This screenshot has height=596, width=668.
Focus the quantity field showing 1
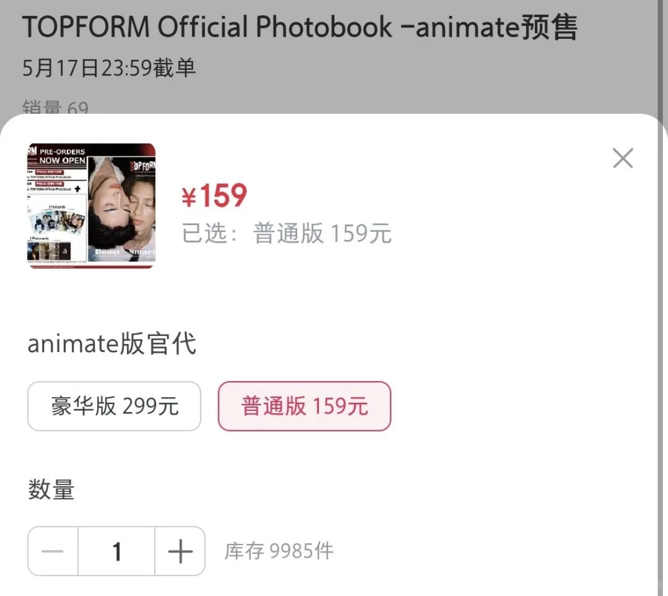coord(117,551)
